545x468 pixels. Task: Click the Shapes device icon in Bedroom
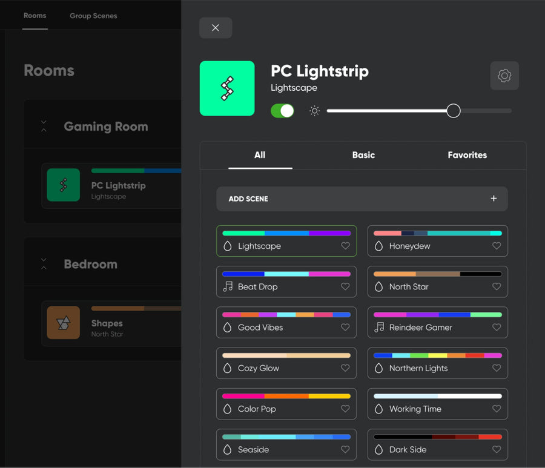[63, 323]
